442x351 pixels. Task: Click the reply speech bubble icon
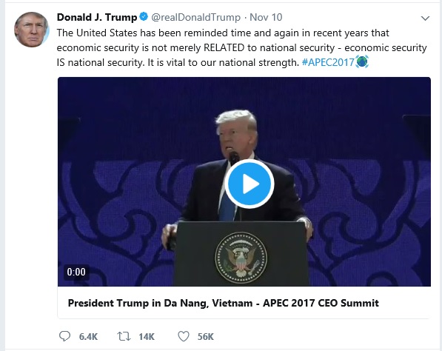64,336
